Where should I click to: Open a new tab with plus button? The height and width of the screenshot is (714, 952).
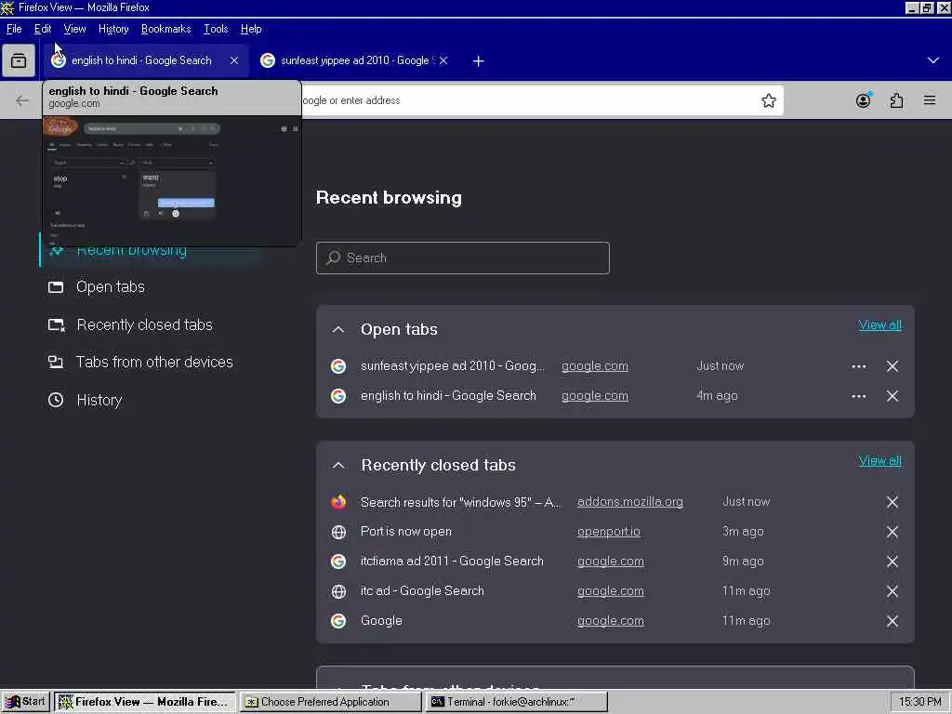[x=479, y=60]
